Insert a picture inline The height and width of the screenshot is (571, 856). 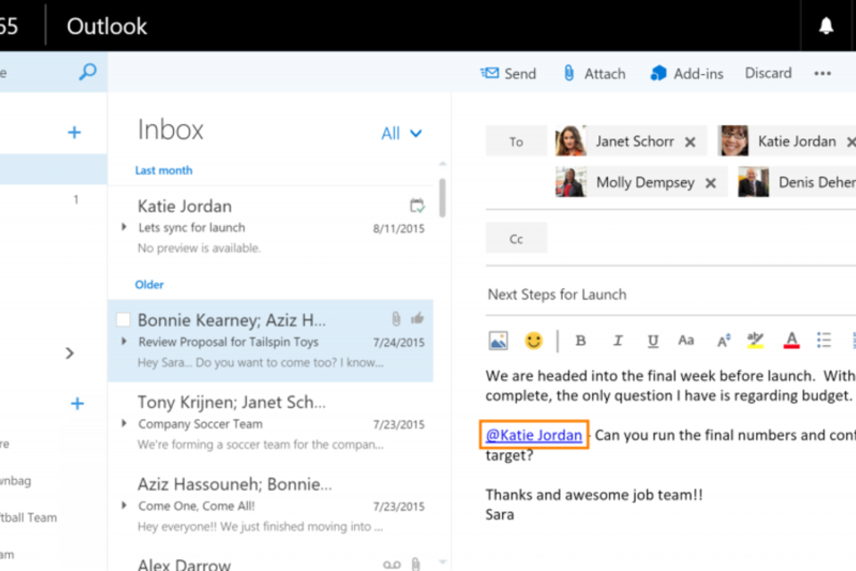click(x=498, y=341)
